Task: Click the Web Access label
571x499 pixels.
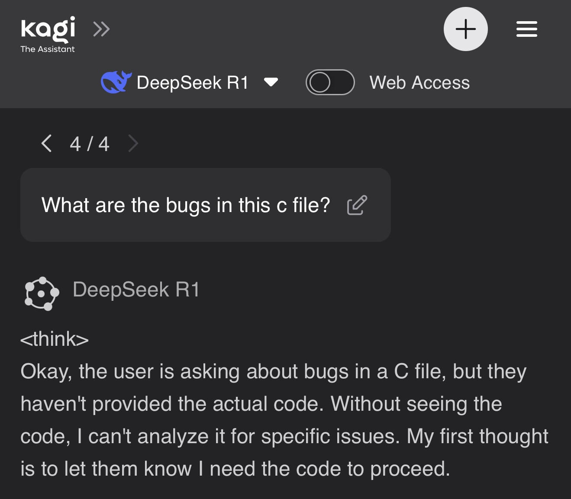Action: coord(419,83)
